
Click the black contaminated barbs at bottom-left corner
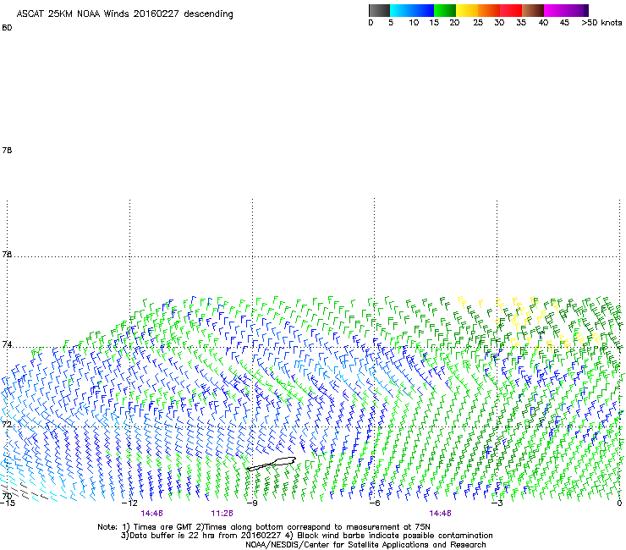click(x=24, y=491)
